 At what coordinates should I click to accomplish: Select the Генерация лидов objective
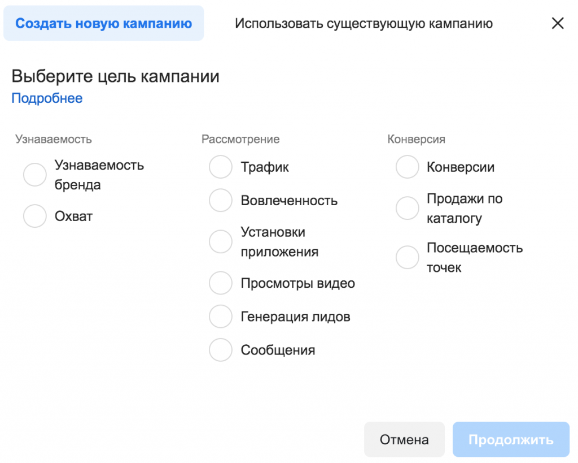[221, 317]
